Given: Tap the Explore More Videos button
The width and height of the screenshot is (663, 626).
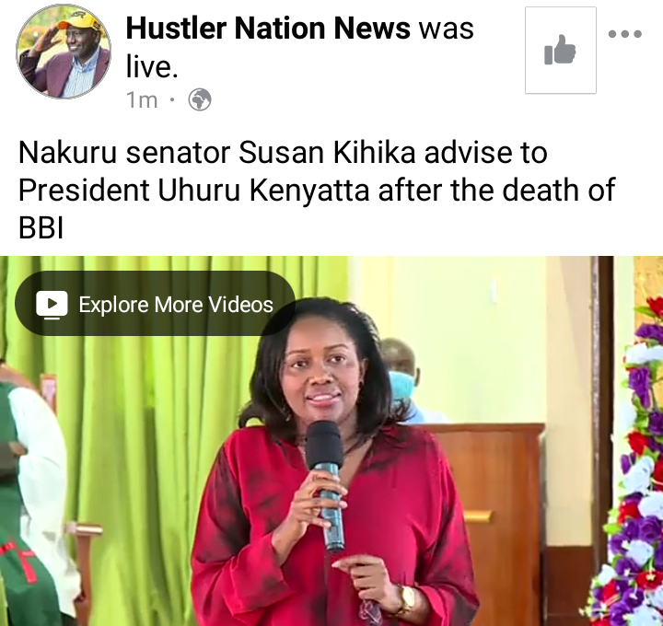Looking at the screenshot, I should [156, 304].
